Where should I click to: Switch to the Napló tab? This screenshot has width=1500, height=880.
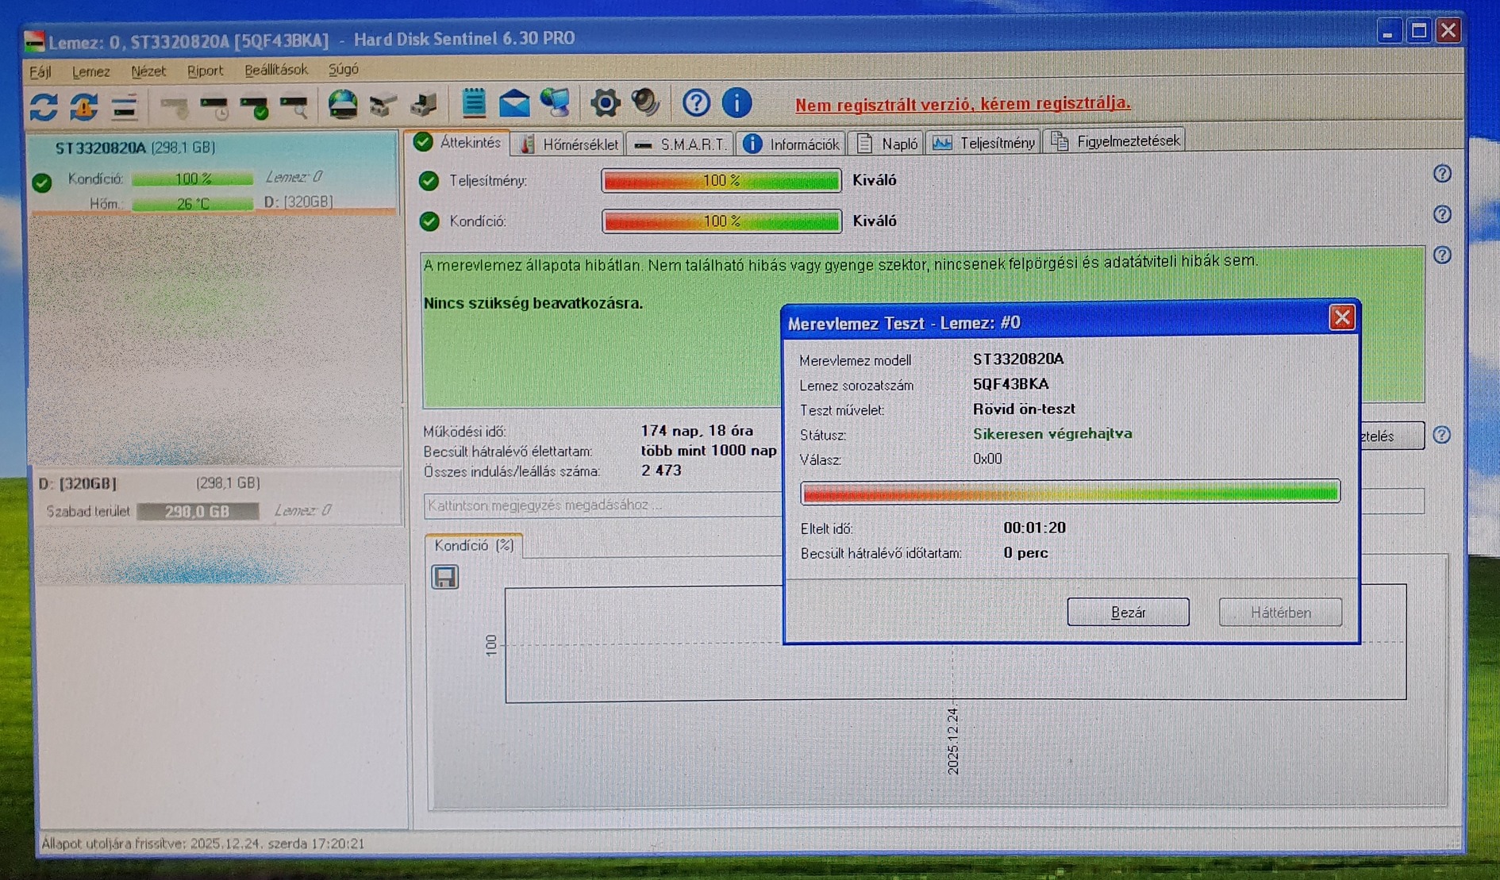point(887,143)
